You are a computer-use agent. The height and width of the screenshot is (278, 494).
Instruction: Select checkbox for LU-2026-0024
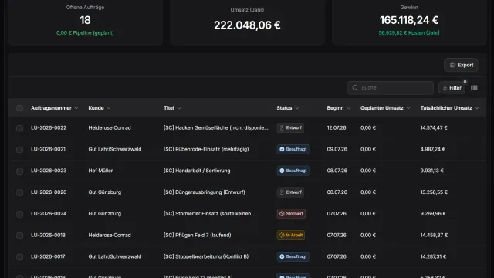tap(19, 214)
